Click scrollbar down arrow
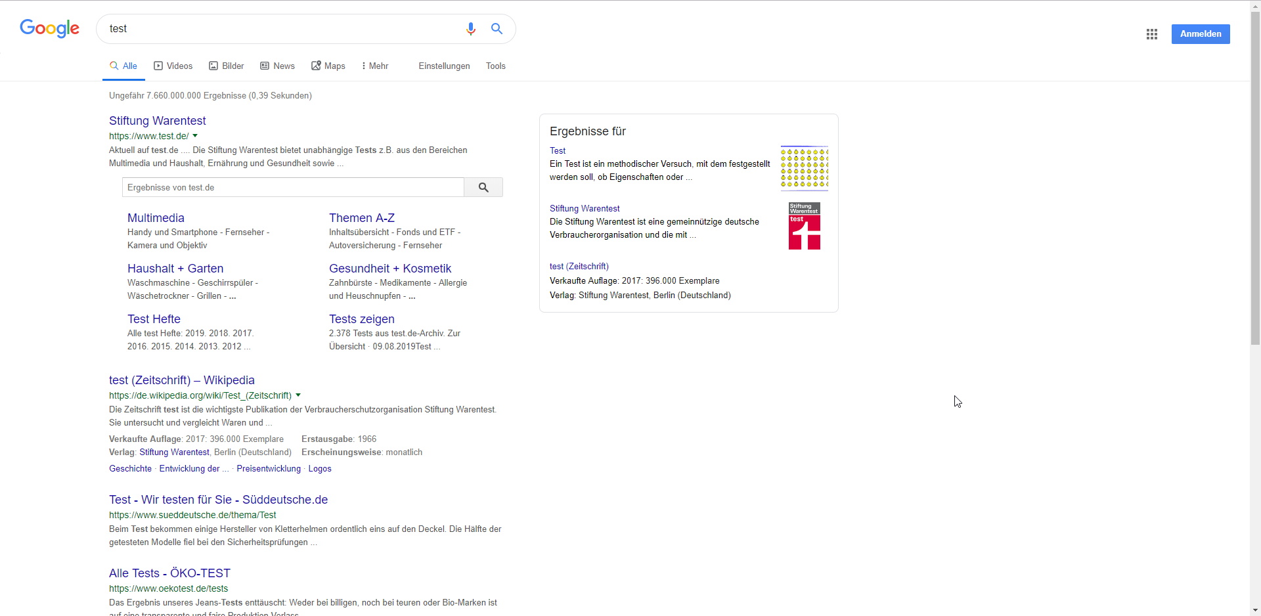Viewport: 1261px width, 616px height. pyautogui.click(x=1255, y=610)
